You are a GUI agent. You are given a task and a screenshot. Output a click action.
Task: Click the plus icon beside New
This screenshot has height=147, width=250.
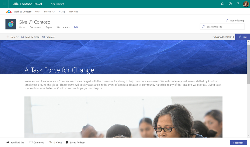8,37
